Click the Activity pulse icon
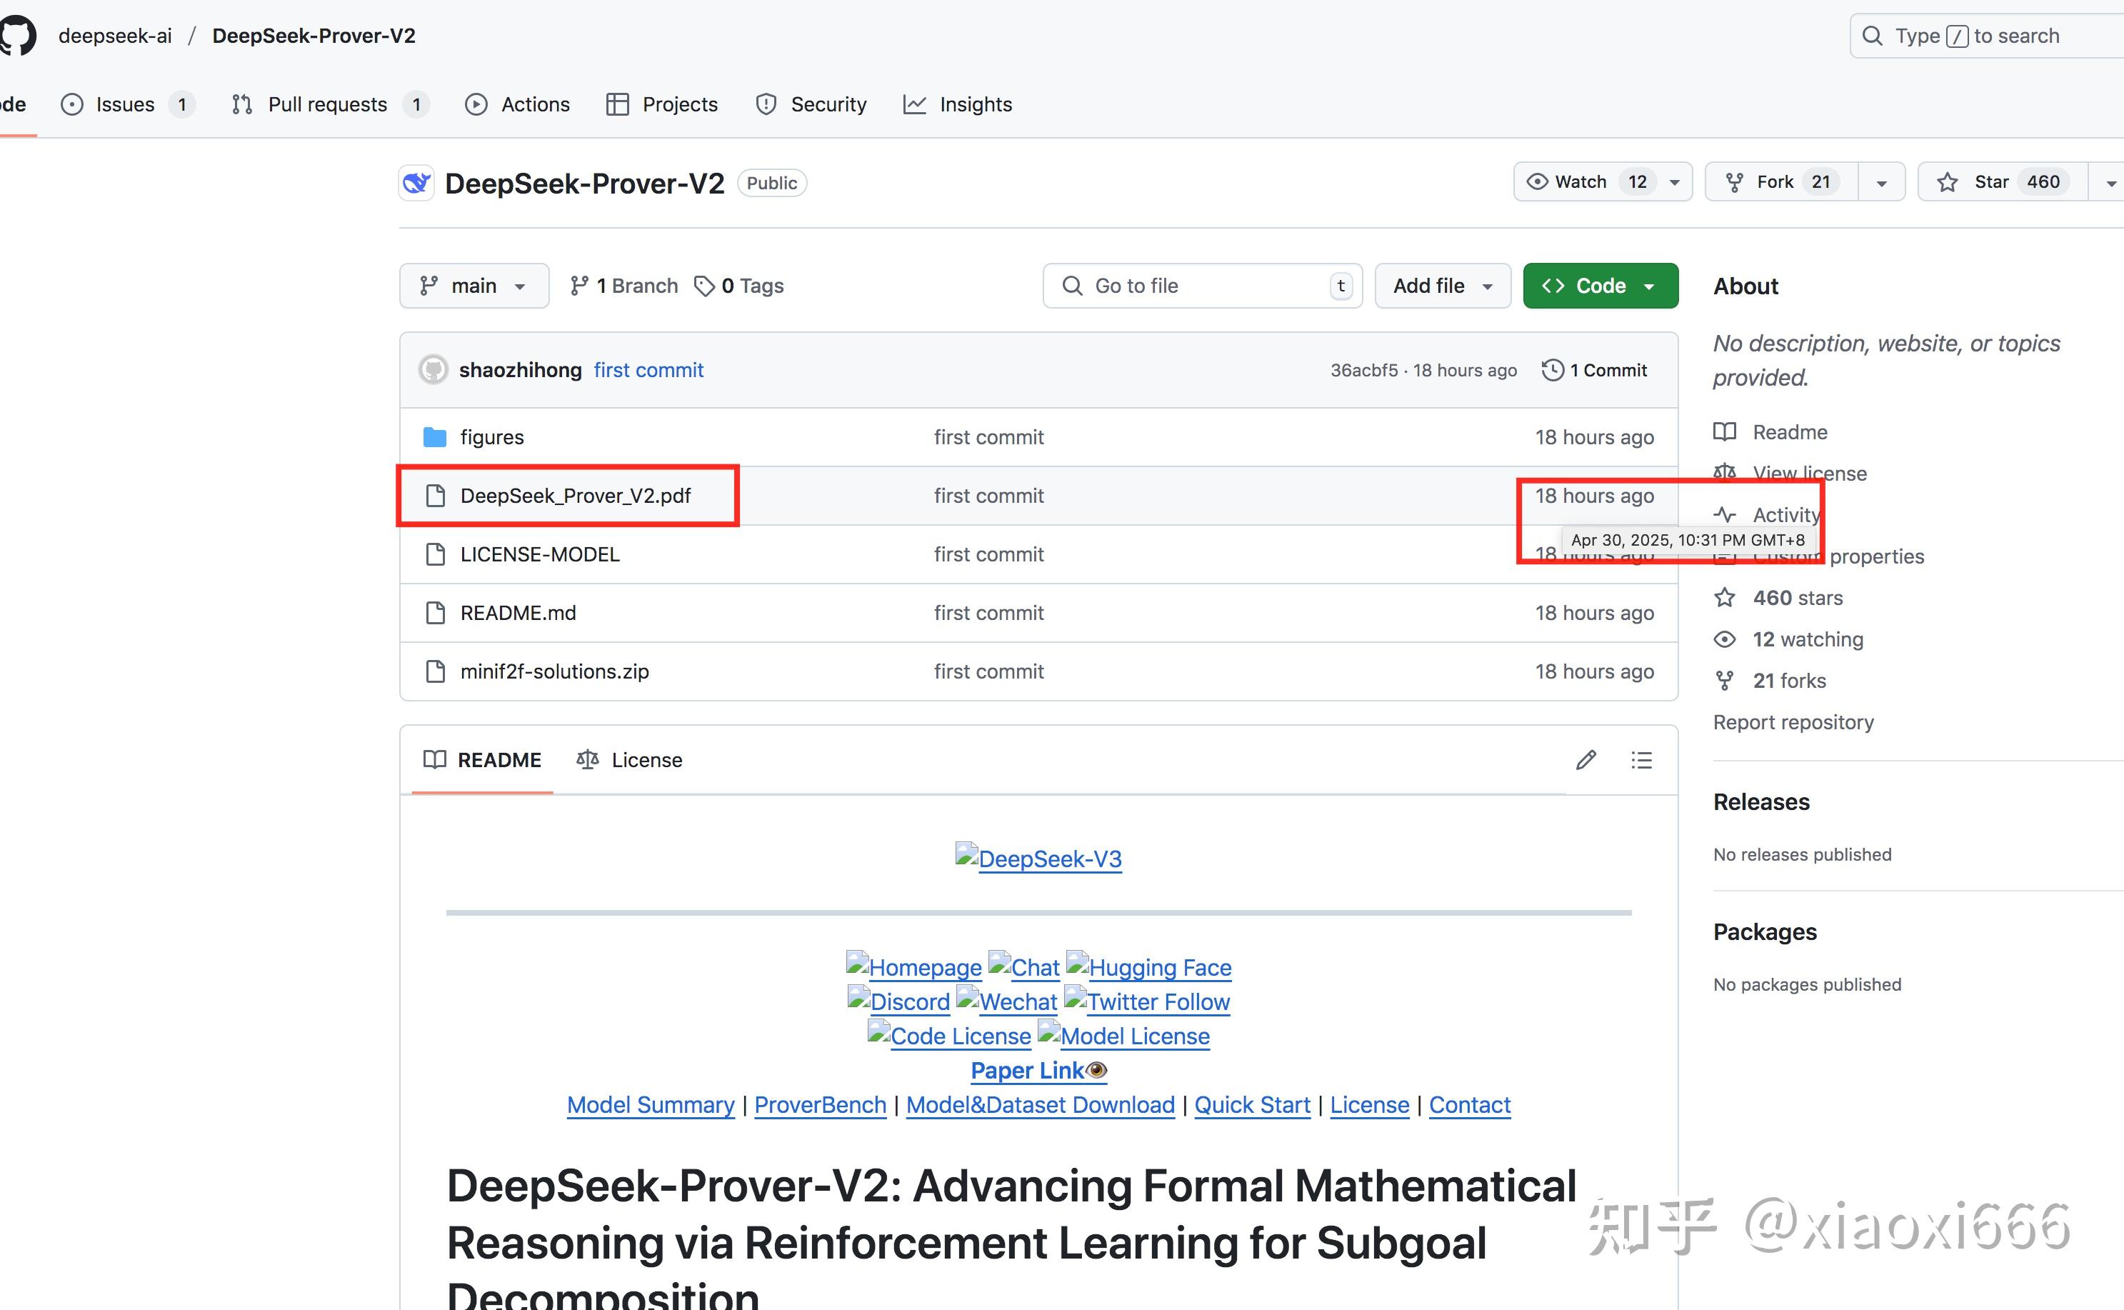This screenshot has width=2124, height=1310. point(1725,514)
